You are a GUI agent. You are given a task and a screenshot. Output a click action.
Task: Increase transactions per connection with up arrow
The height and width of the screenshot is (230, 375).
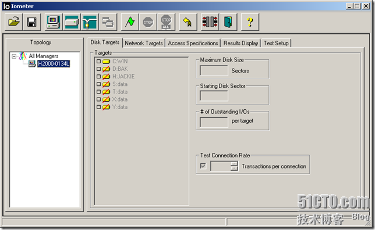234,163
